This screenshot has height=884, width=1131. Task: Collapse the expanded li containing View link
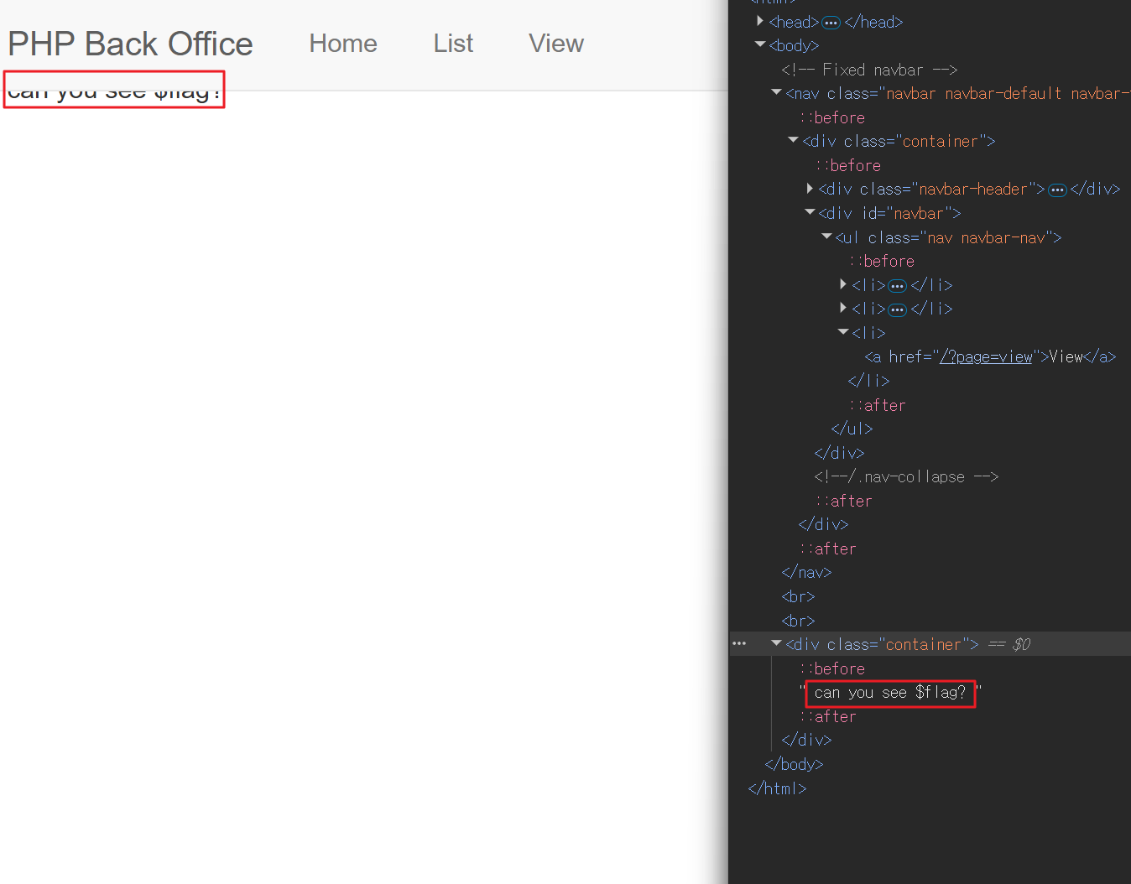pyautogui.click(x=843, y=332)
